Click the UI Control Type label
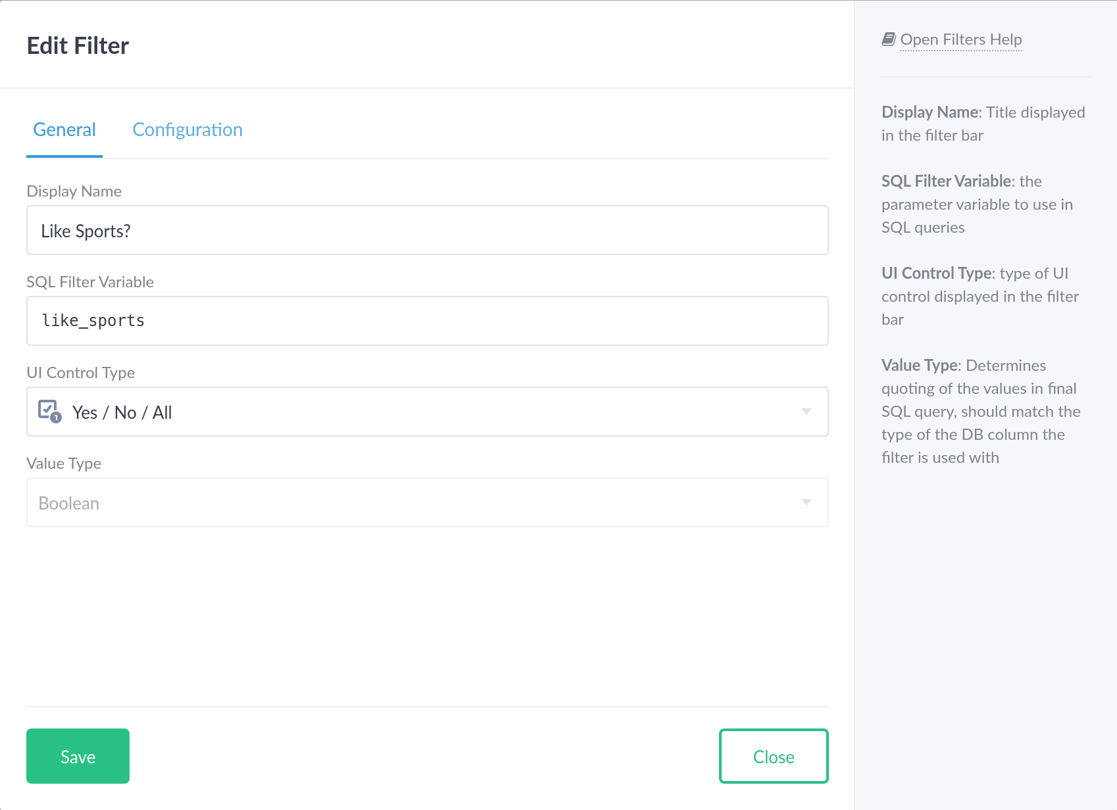 click(x=80, y=373)
